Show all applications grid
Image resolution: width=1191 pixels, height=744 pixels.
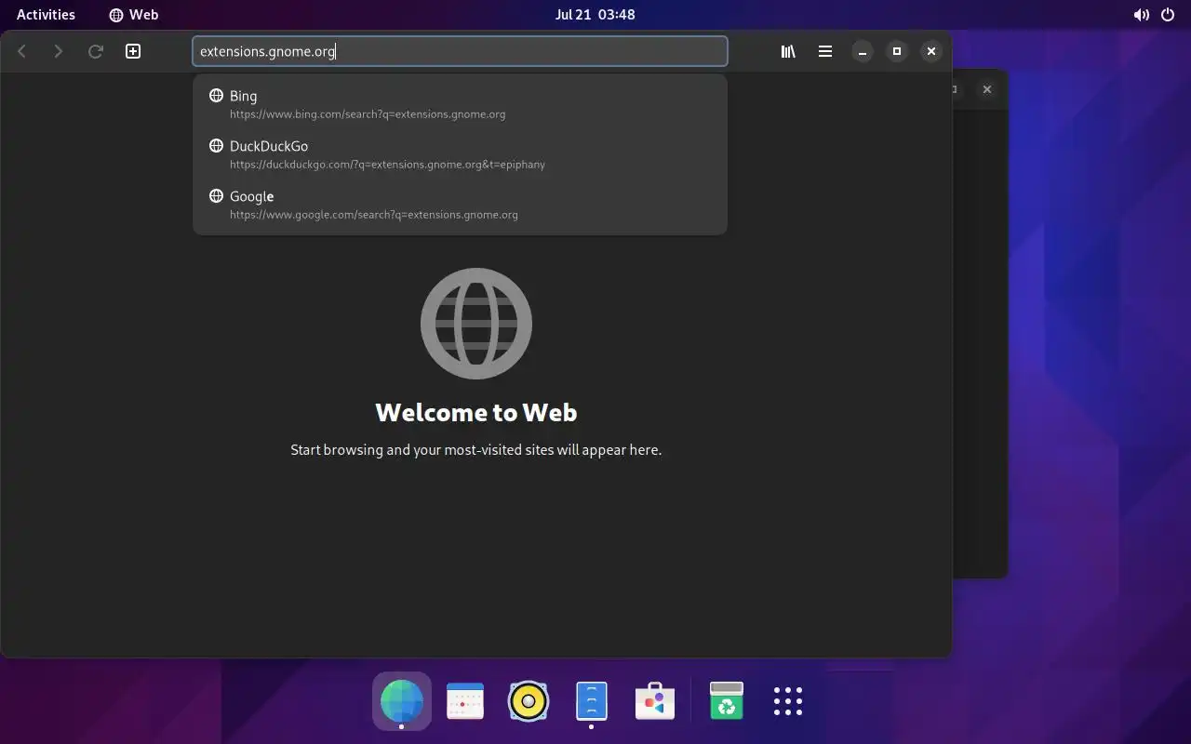tap(788, 700)
